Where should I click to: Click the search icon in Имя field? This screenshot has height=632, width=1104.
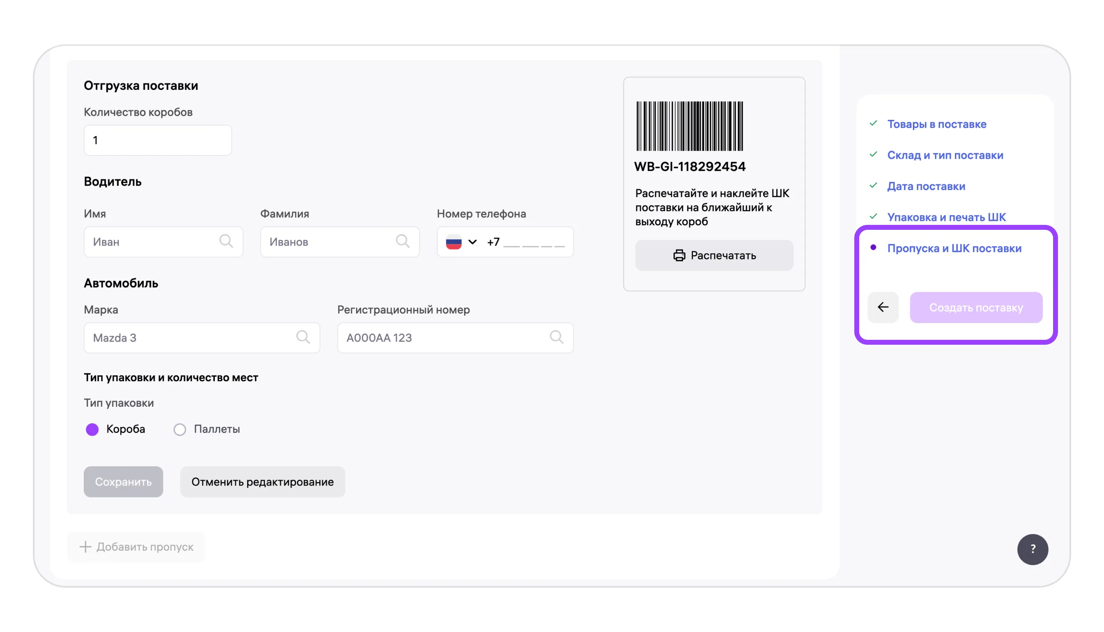pos(226,241)
